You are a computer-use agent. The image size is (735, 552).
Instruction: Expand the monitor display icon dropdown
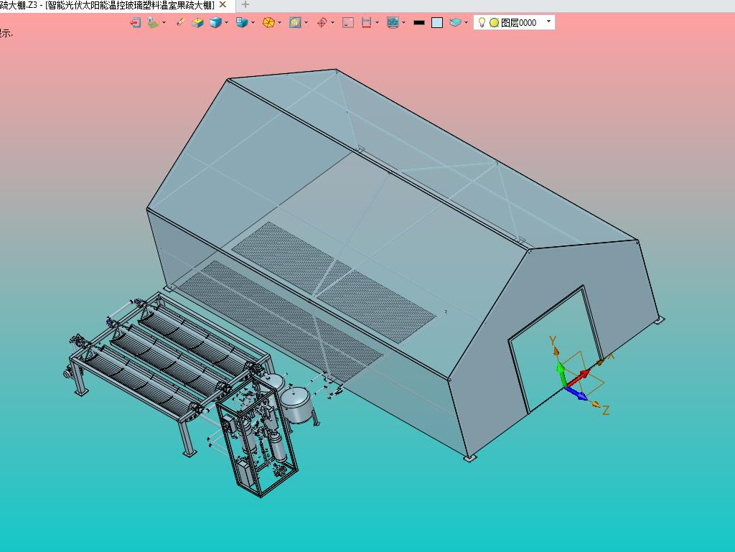pos(403,22)
